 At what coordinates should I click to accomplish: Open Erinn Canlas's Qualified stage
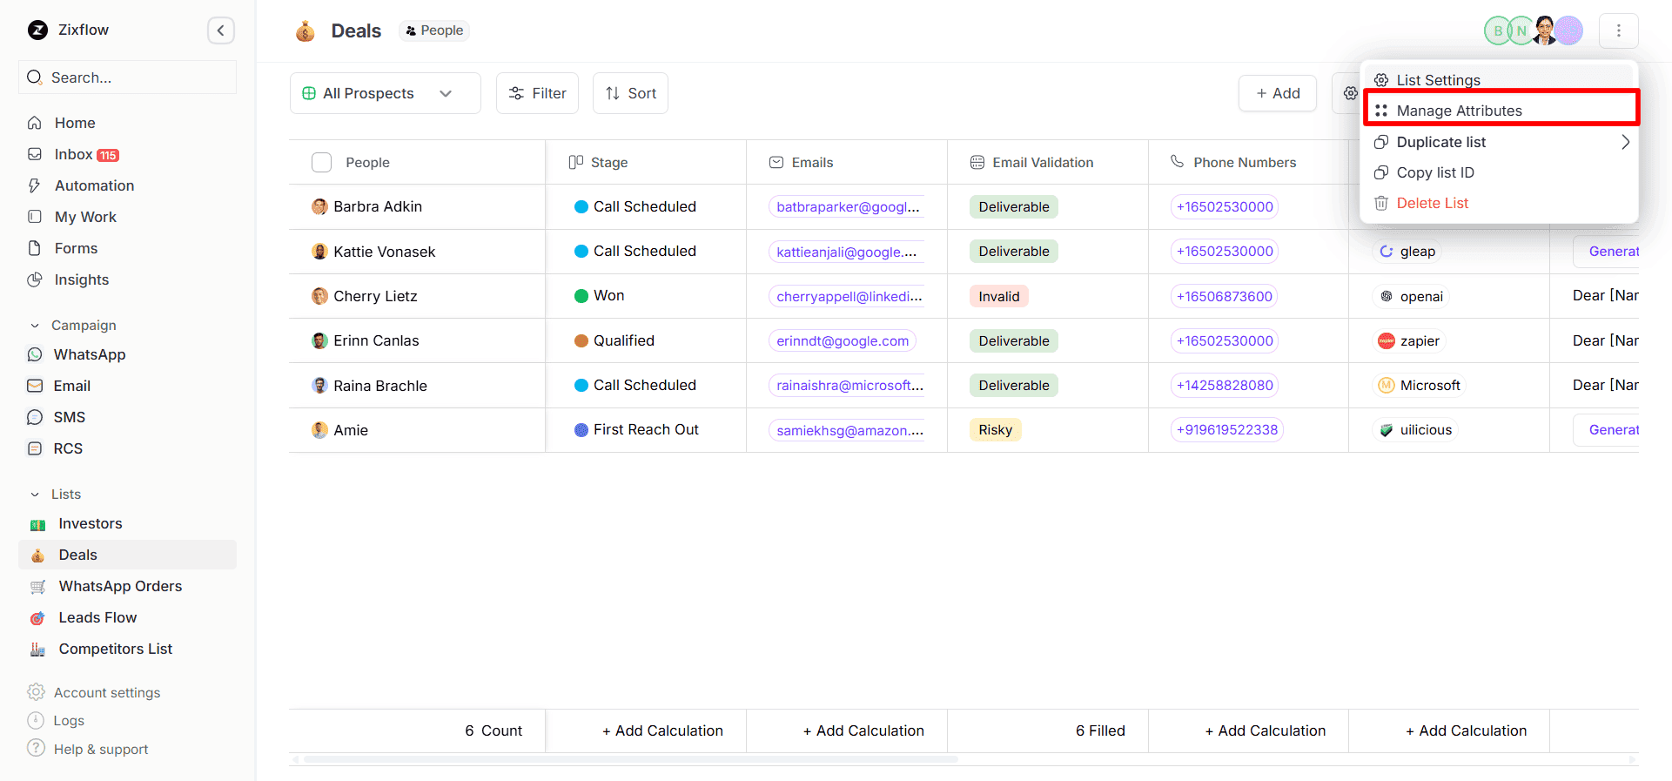pyautogui.click(x=614, y=340)
